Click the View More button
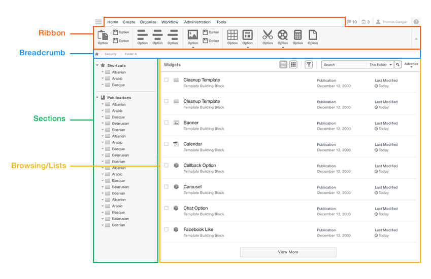The height and width of the screenshot is (279, 431). point(288,252)
